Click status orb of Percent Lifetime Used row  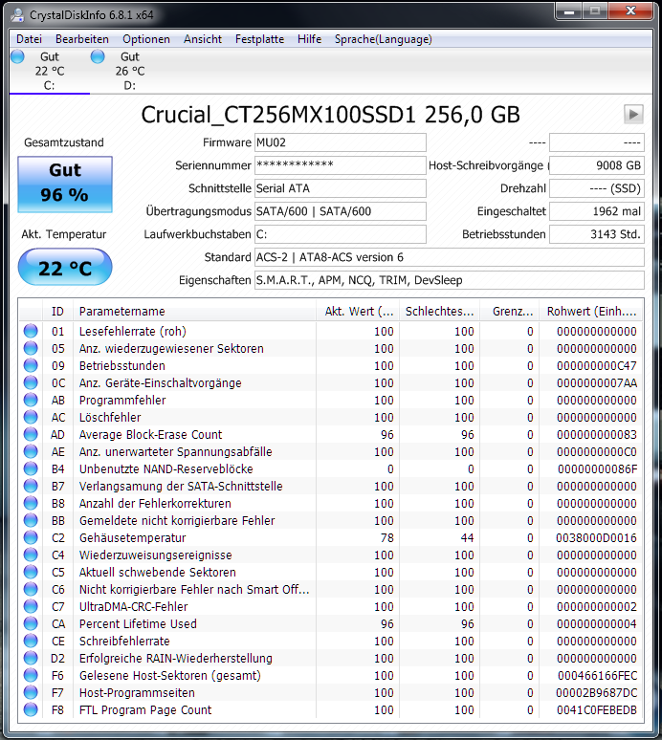[x=31, y=624]
